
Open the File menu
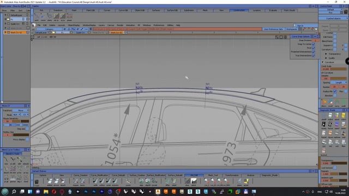(x=39, y=26)
